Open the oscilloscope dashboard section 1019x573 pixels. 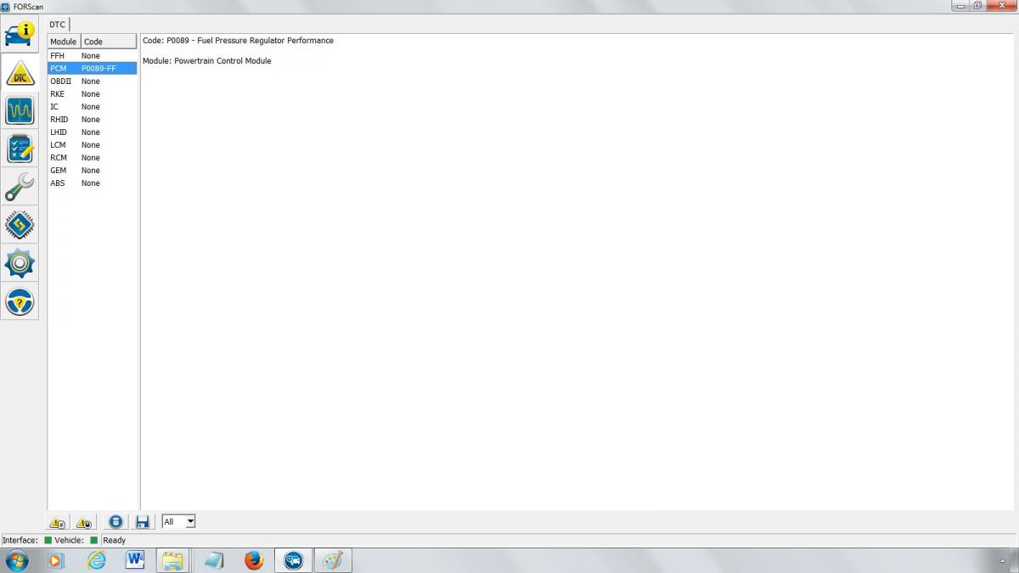click(20, 111)
